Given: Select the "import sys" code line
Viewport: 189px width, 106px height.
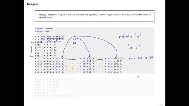Looking at the screenshot, I should pos(42,31).
